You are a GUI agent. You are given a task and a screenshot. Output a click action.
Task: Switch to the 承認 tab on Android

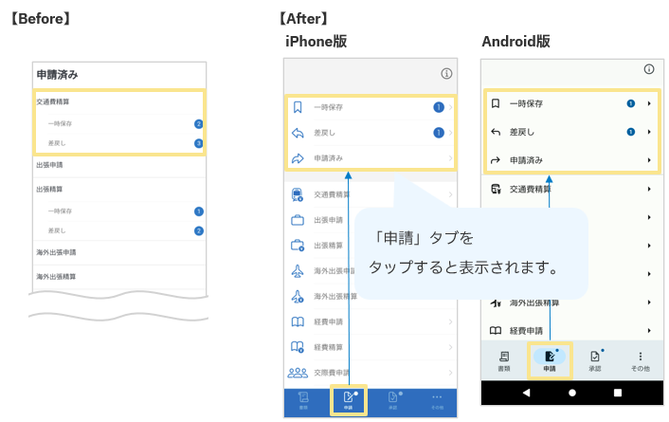(595, 359)
